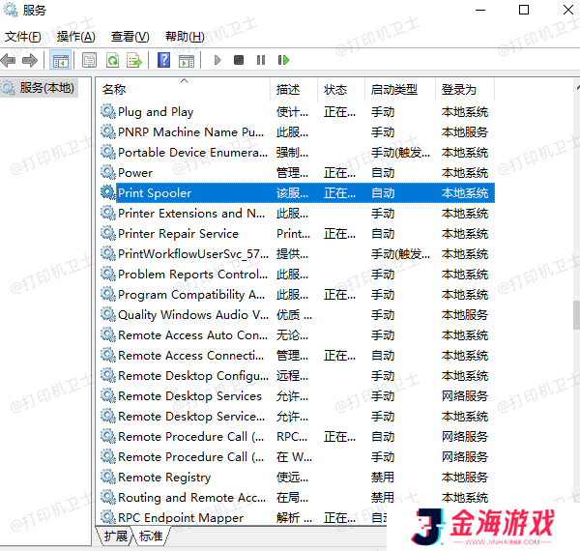This screenshot has height=551, width=580.
Task: Click the gear icon of Printer Repair Service
Action: point(108,233)
